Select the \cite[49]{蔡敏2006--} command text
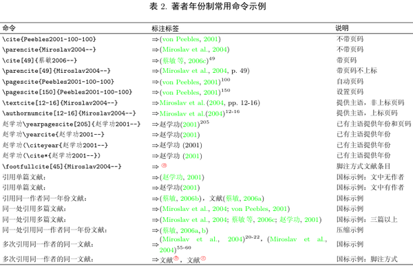 coord(40,60)
